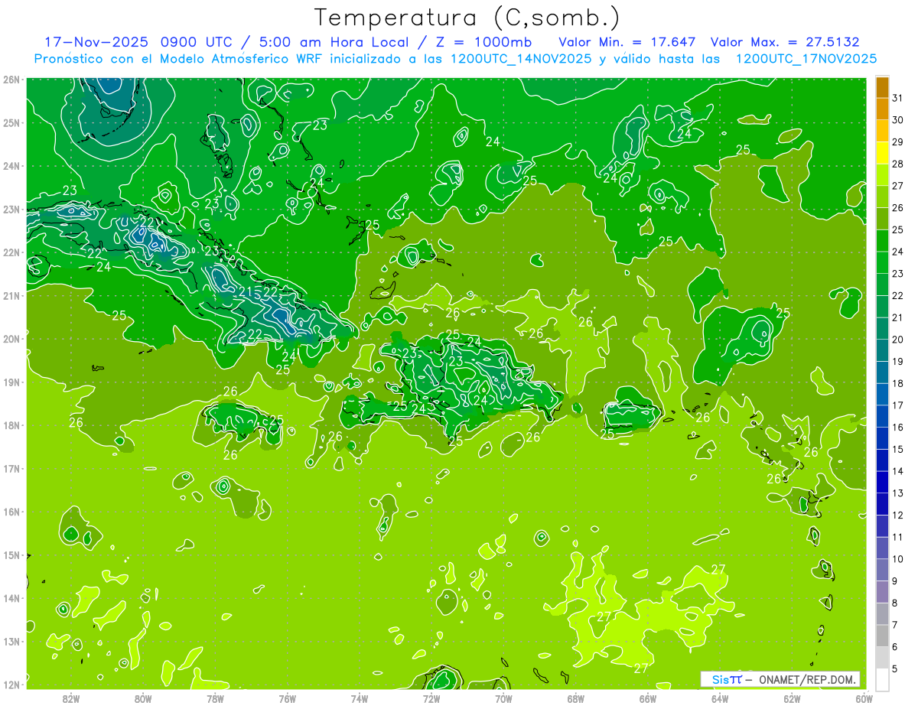Click the lone "21" contour label
This screenshot has height=709, width=918.
(x=246, y=292)
